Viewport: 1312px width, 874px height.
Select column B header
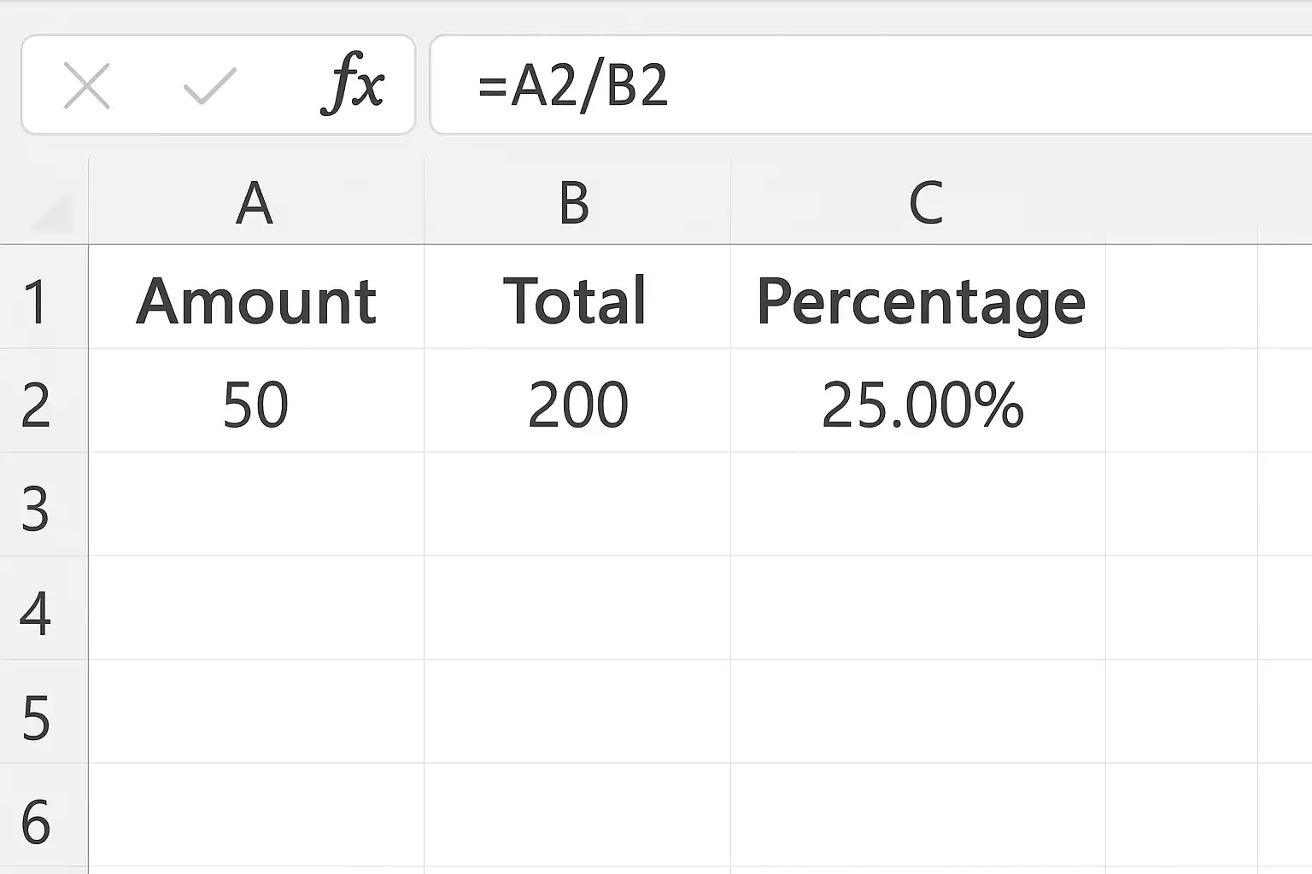575,204
